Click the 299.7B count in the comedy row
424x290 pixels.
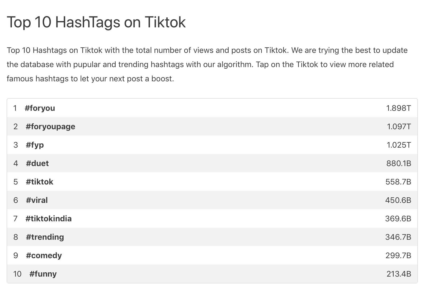point(398,256)
